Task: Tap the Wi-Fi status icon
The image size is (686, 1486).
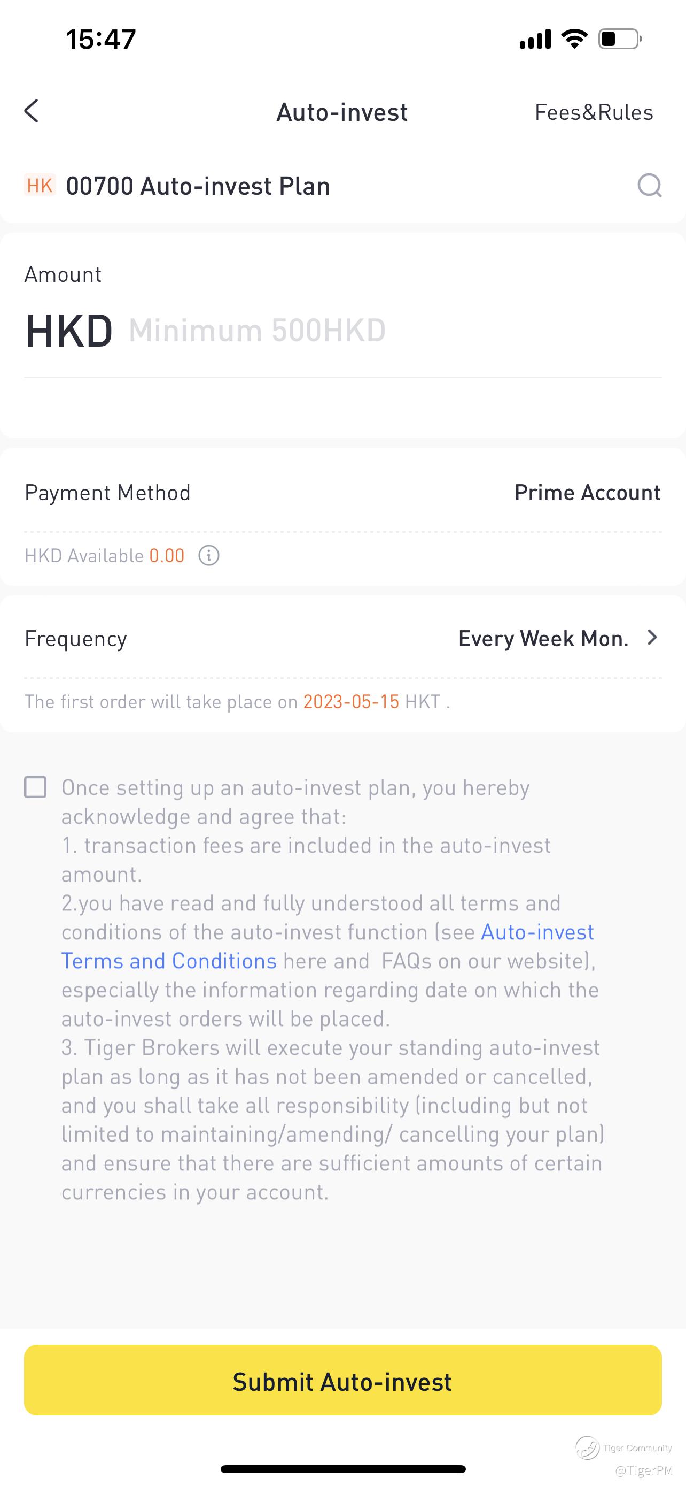Action: pyautogui.click(x=574, y=39)
